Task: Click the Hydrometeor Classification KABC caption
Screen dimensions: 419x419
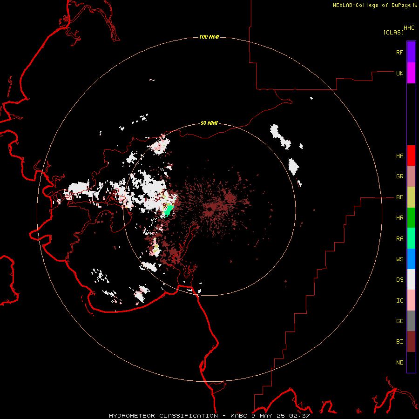Action: pos(209,416)
